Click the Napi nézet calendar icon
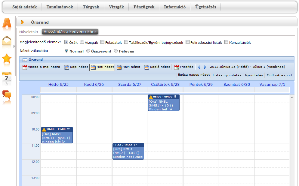 coord(66,67)
